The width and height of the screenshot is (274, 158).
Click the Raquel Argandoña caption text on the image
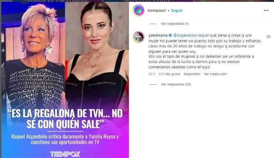[65, 139]
